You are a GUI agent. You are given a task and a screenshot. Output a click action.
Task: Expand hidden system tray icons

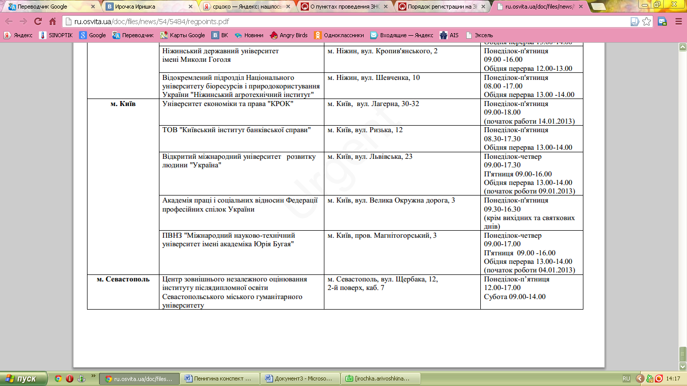click(x=640, y=378)
